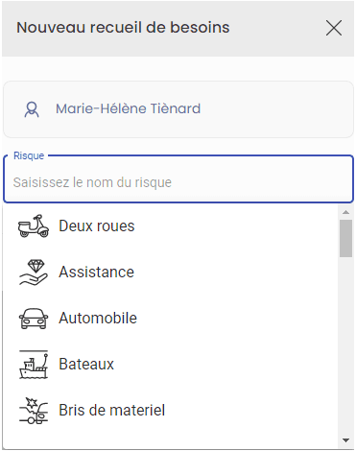
Task: Select Bateaux as the risk
Action: [170, 365]
